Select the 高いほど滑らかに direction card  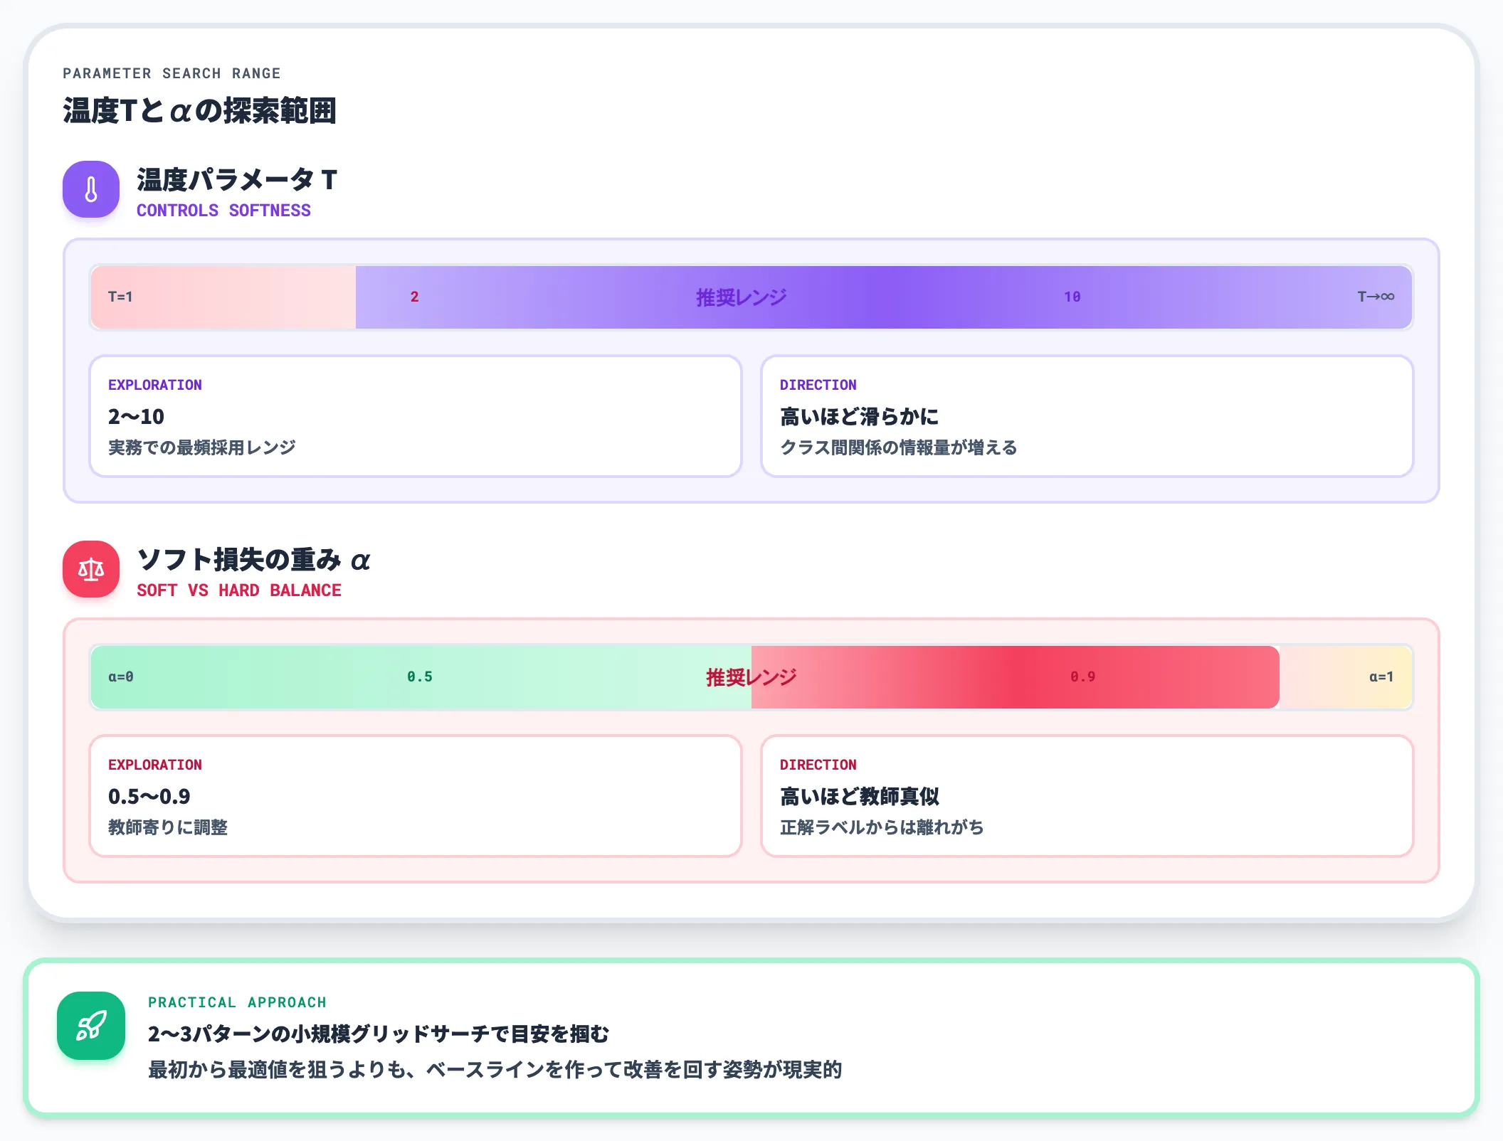click(1087, 416)
